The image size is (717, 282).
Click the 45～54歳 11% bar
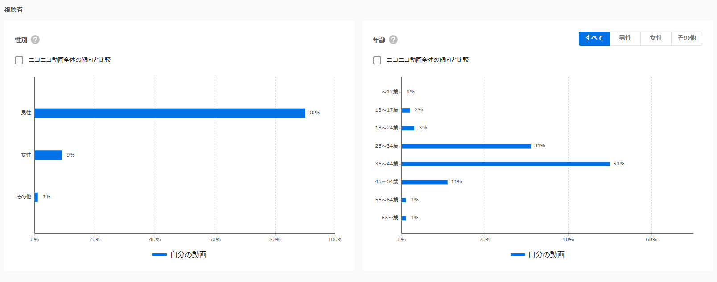pos(424,182)
